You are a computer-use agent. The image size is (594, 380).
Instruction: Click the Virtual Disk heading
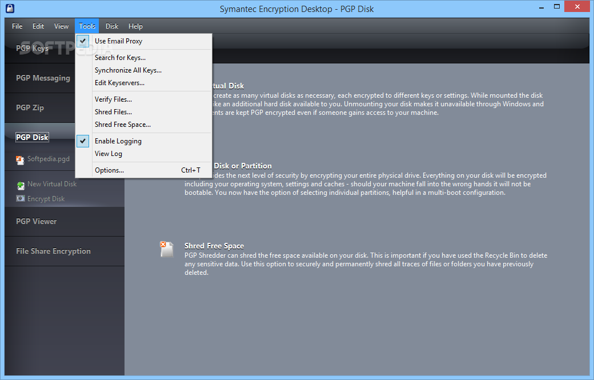[228, 86]
